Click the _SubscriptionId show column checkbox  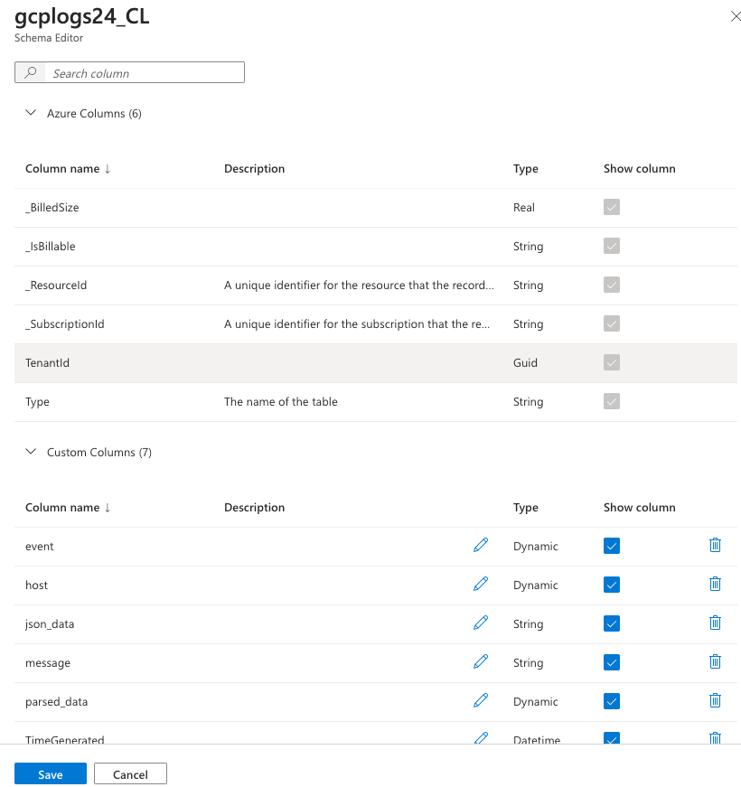[612, 323]
